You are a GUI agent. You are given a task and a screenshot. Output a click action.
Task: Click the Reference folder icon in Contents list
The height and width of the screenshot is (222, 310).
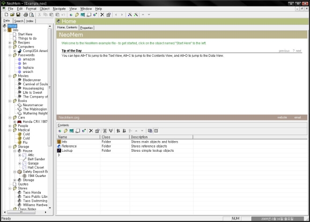tap(59, 146)
